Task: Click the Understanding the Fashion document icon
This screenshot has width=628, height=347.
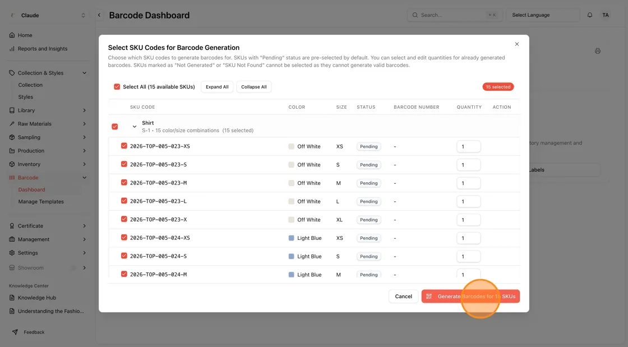Action: (12, 311)
